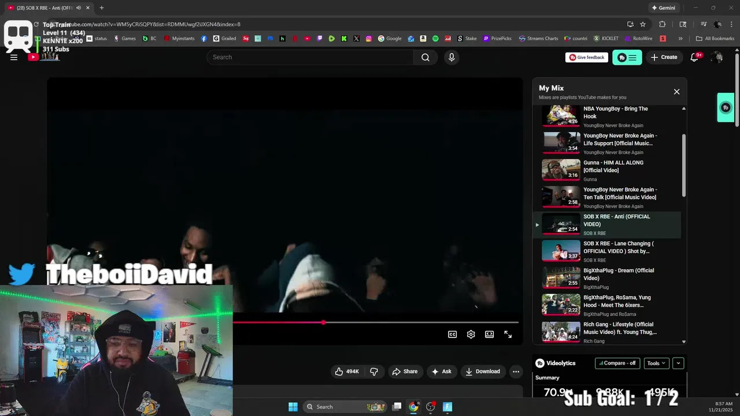The image size is (740, 416).
Task: Click the floating TubeBuddy side widget
Action: (726, 107)
